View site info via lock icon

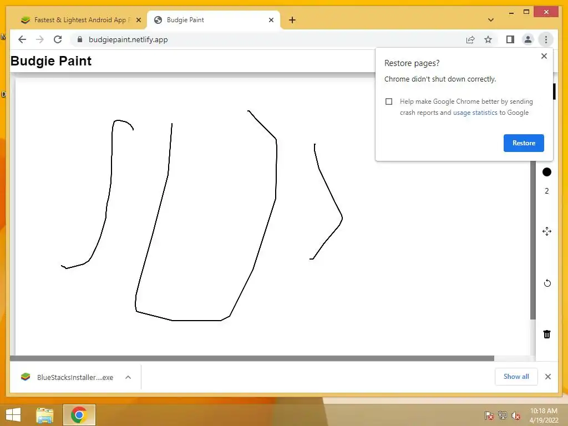80,39
